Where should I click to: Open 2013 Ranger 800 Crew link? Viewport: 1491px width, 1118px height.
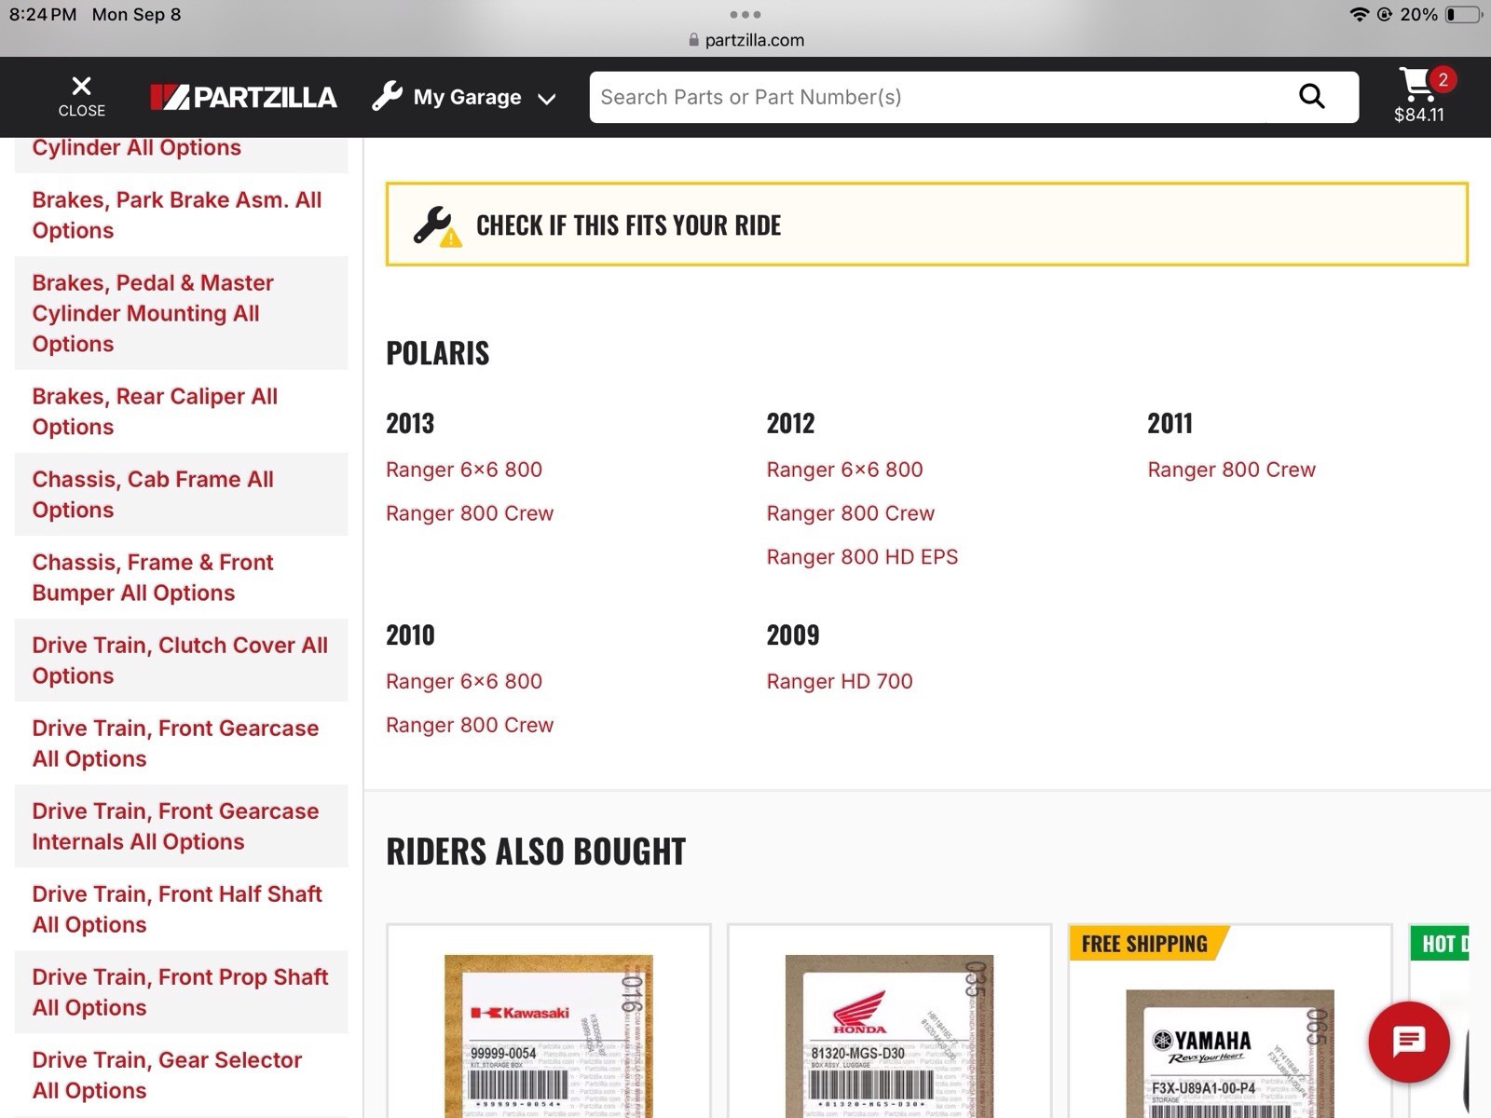click(x=470, y=513)
